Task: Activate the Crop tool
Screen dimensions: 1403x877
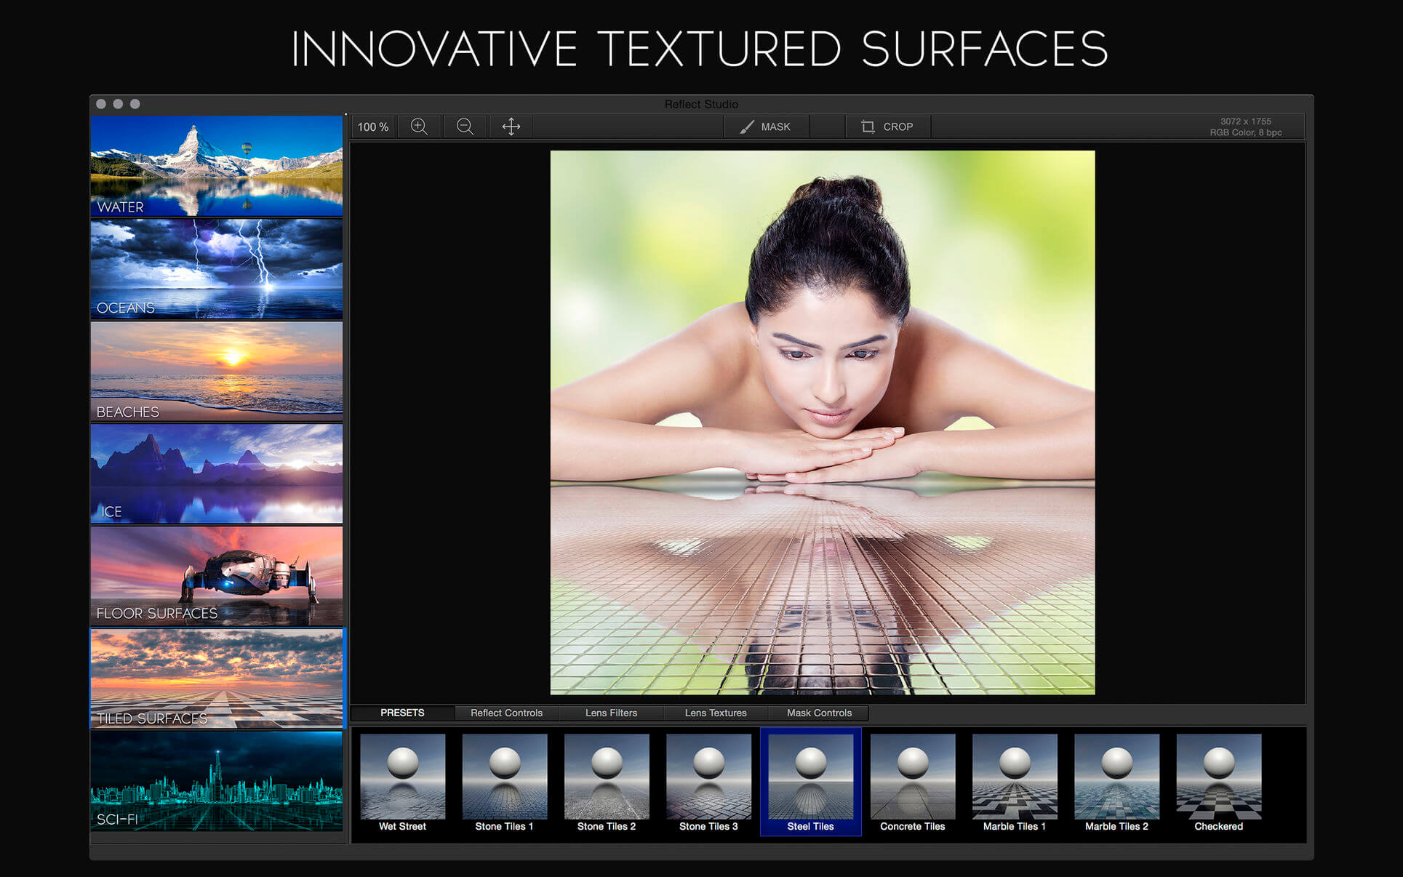Action: point(887,127)
